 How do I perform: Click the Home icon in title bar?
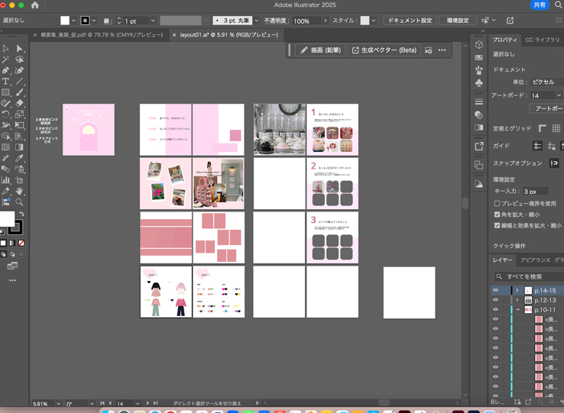coord(34,5)
